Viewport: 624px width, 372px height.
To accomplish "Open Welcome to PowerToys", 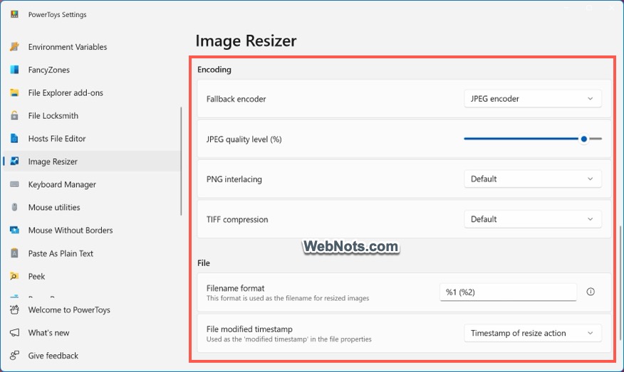I will (91, 309).
